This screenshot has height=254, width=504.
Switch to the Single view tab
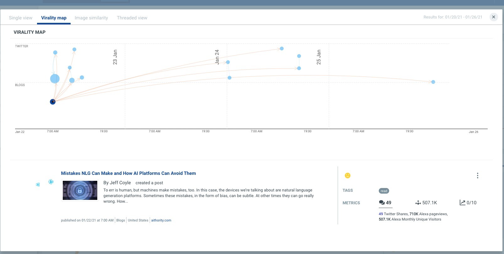[x=21, y=18]
